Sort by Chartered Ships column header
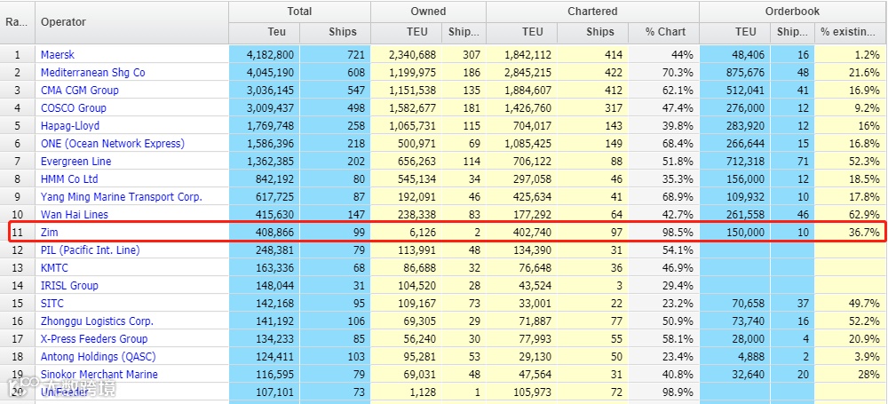The width and height of the screenshot is (888, 404). tap(592, 32)
